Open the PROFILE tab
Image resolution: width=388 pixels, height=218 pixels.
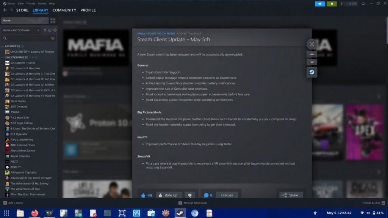pyautogui.click(x=88, y=10)
